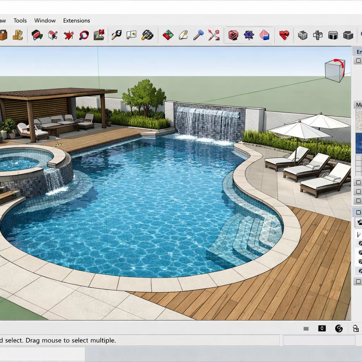Viewport: 362px width, 362px height.
Task: Toggle the bottommost checkbox in right panel
Action: click(358, 281)
